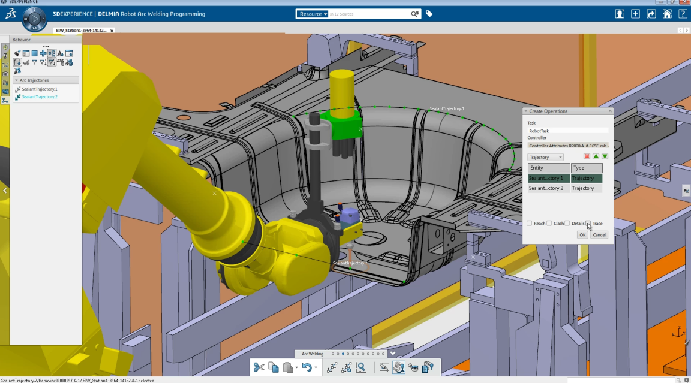Click the scissors Cut icon

pos(259,367)
